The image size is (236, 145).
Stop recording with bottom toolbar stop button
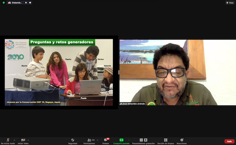point(146,140)
